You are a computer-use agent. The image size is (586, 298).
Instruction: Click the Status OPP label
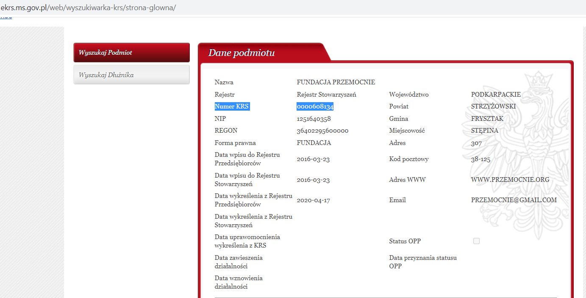click(x=405, y=241)
